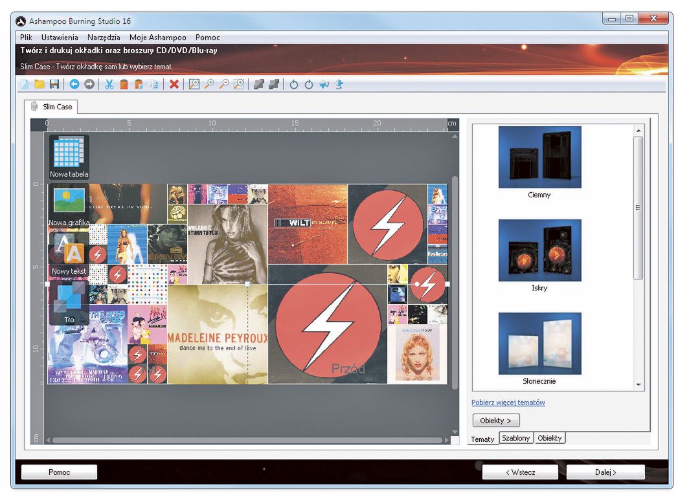Save the project with the floppy disk icon

point(54,84)
